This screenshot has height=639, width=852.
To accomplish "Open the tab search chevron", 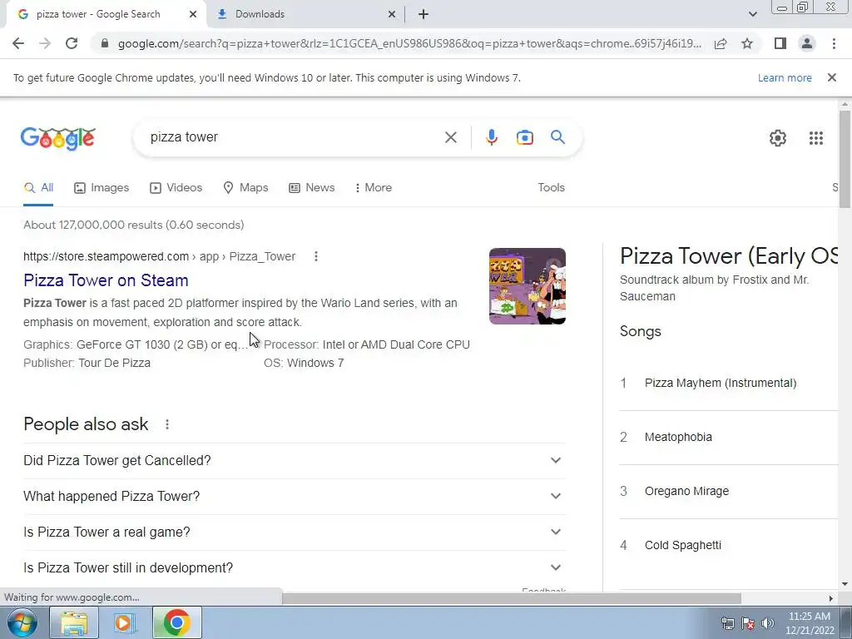I will [752, 14].
